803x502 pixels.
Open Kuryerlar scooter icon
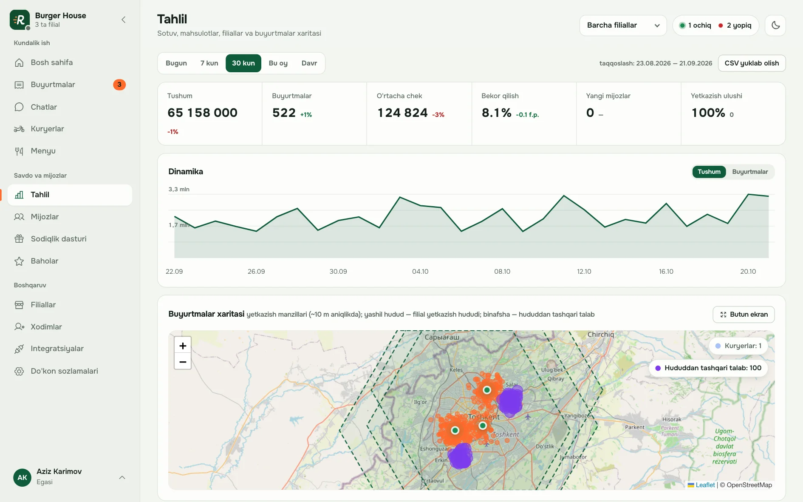[19, 129]
